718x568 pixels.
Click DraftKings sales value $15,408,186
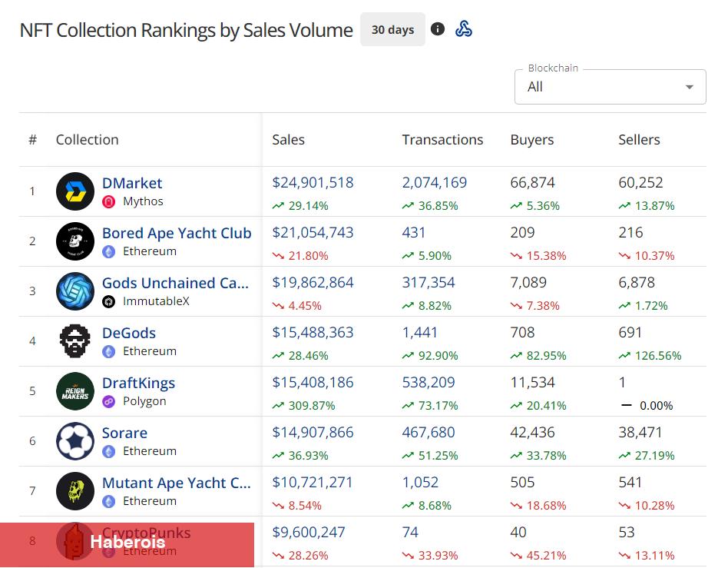pos(313,383)
